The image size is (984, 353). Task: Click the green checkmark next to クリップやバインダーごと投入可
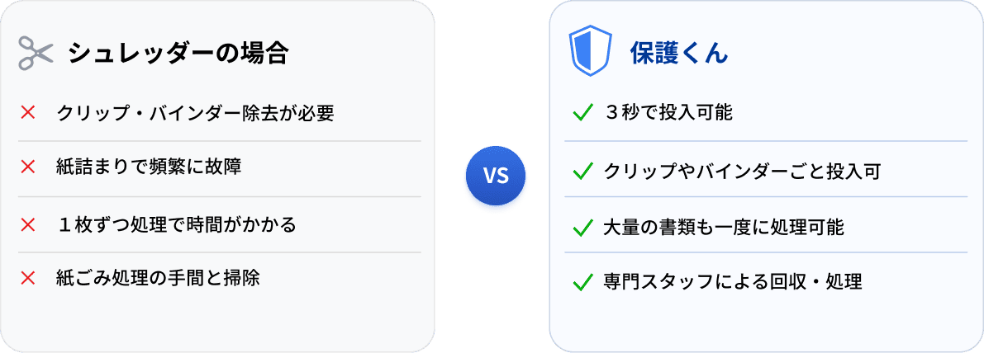[583, 171]
